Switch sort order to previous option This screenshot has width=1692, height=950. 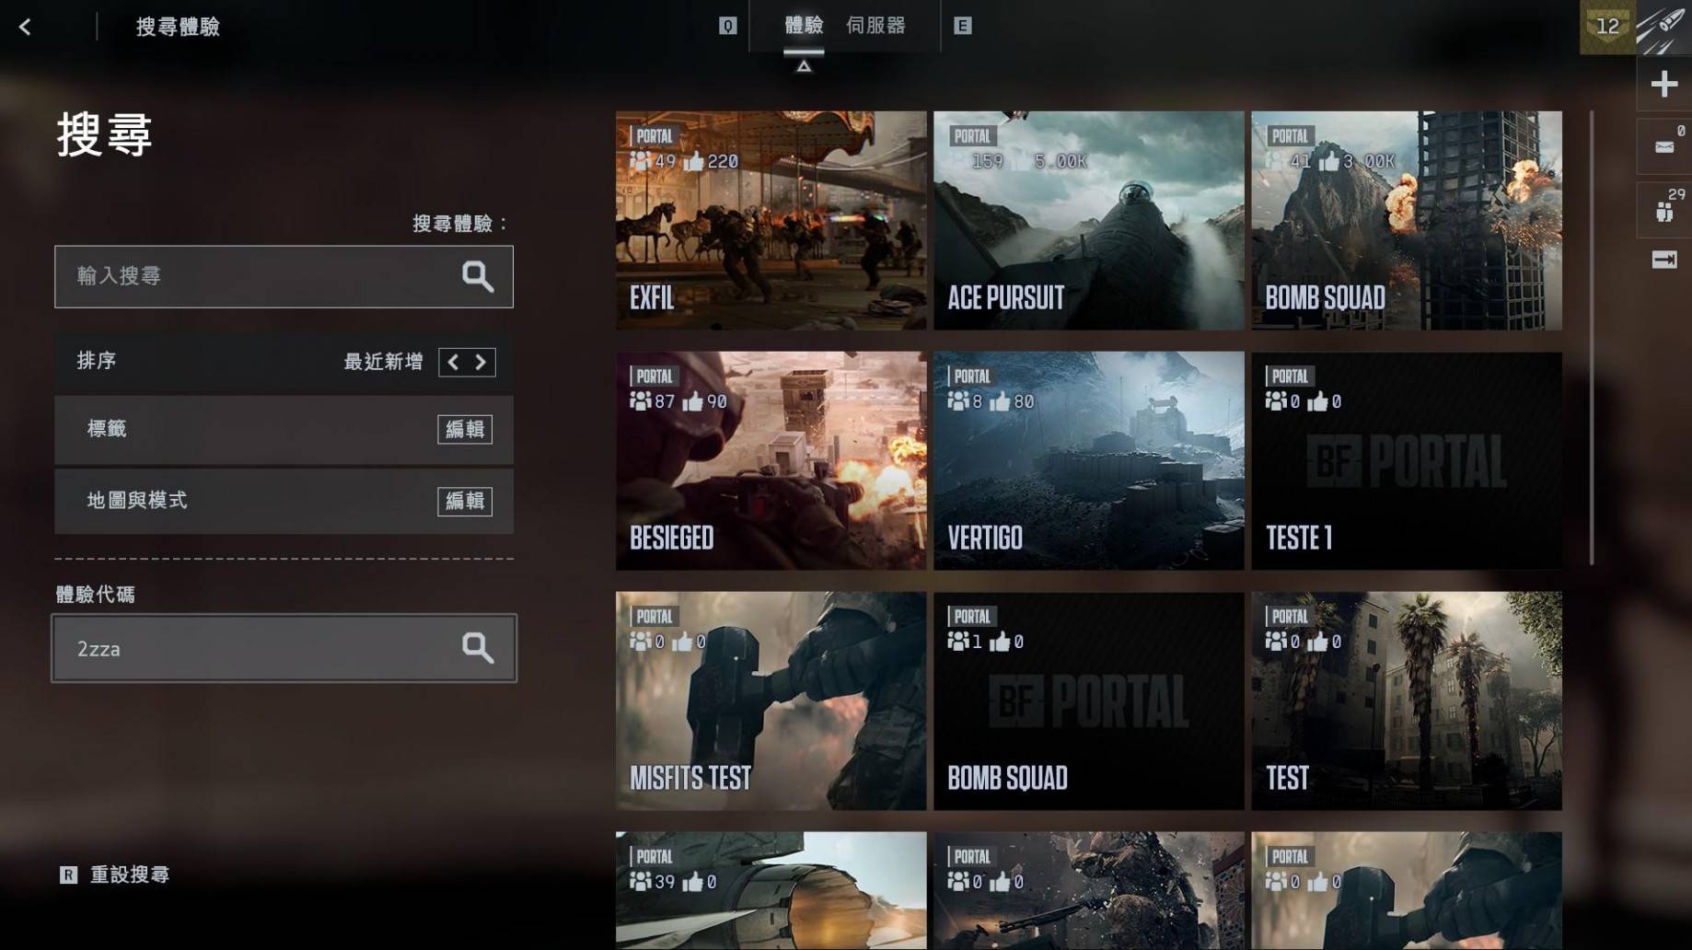click(x=453, y=362)
